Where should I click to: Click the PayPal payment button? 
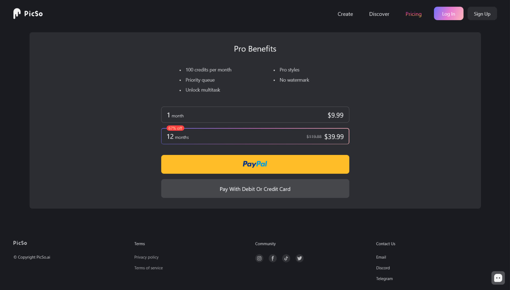(x=255, y=164)
